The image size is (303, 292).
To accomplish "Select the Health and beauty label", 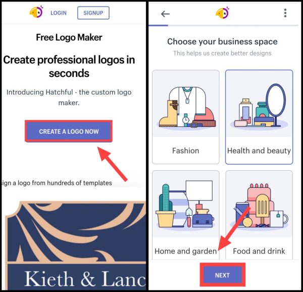I will pyautogui.click(x=259, y=151).
